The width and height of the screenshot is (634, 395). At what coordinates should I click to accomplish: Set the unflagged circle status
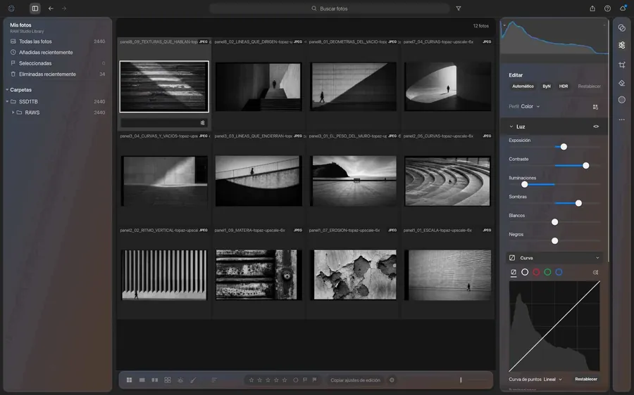(296, 380)
